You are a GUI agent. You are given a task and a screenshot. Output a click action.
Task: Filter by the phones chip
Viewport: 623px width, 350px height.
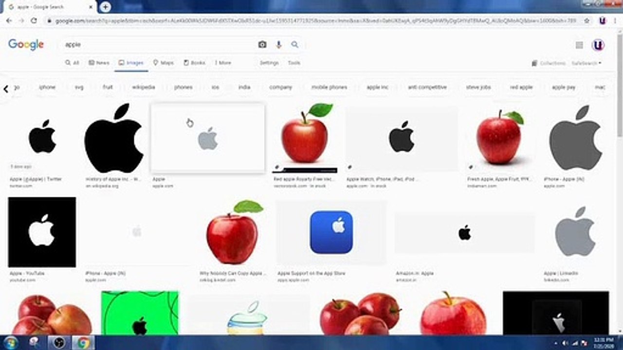[183, 87]
